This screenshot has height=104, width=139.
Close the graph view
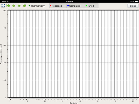coord(133,6)
